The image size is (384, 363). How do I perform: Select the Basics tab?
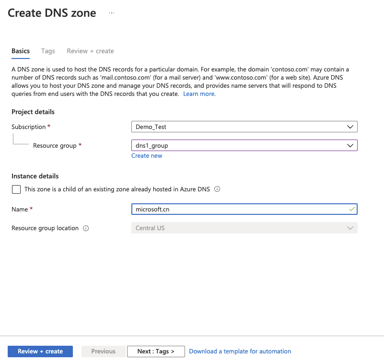tap(21, 51)
